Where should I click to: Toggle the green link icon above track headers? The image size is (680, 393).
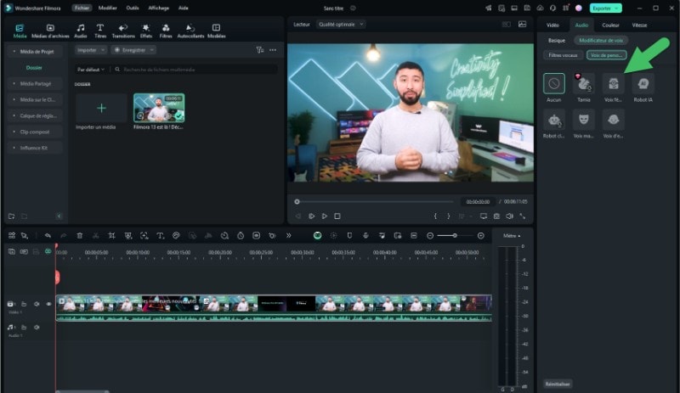coord(48,252)
